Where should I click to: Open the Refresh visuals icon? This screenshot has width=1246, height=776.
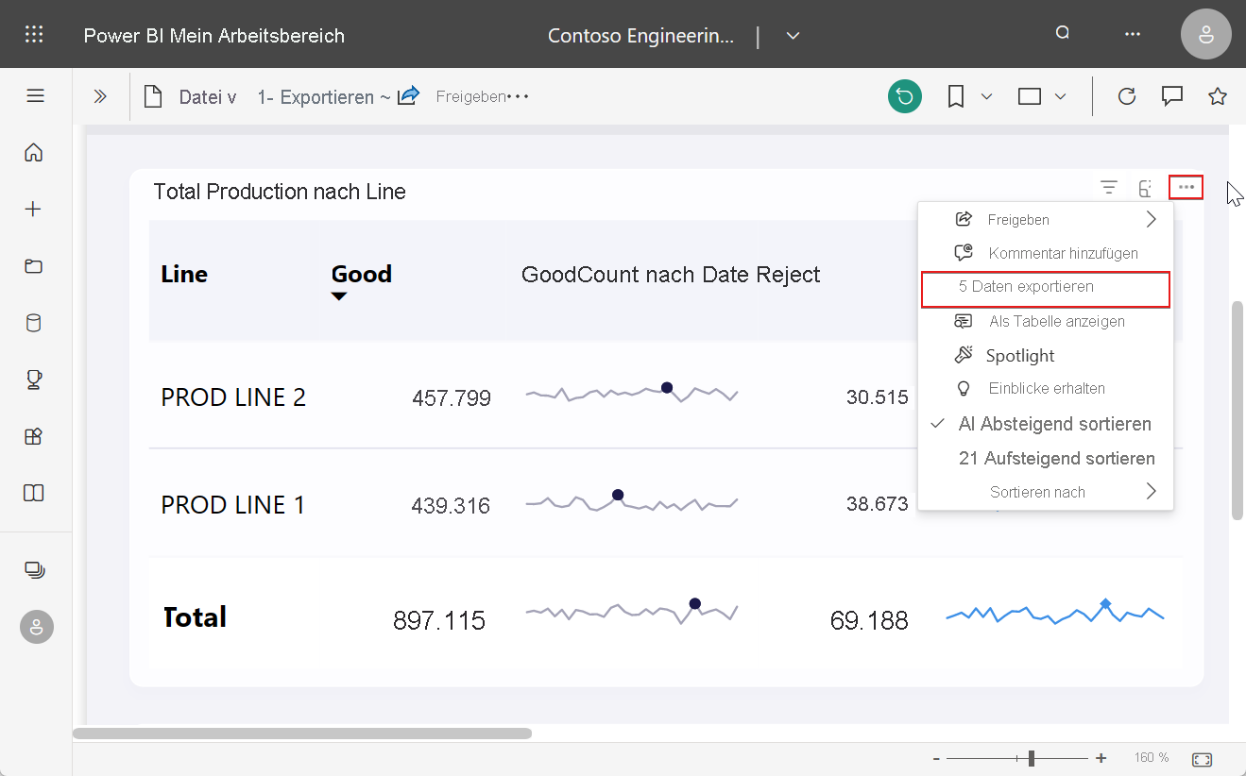pyautogui.click(x=1126, y=96)
